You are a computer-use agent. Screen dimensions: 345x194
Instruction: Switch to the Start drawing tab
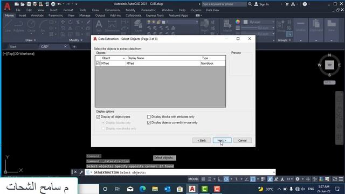(x=13, y=47)
